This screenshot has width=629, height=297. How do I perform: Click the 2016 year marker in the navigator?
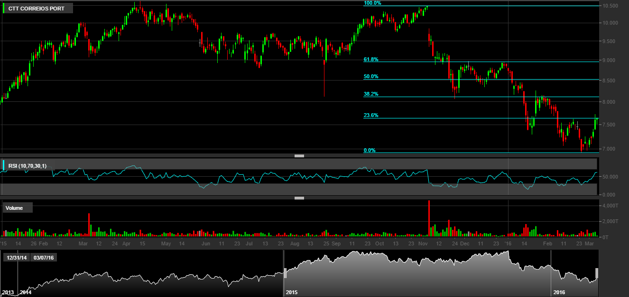pyautogui.click(x=559, y=293)
